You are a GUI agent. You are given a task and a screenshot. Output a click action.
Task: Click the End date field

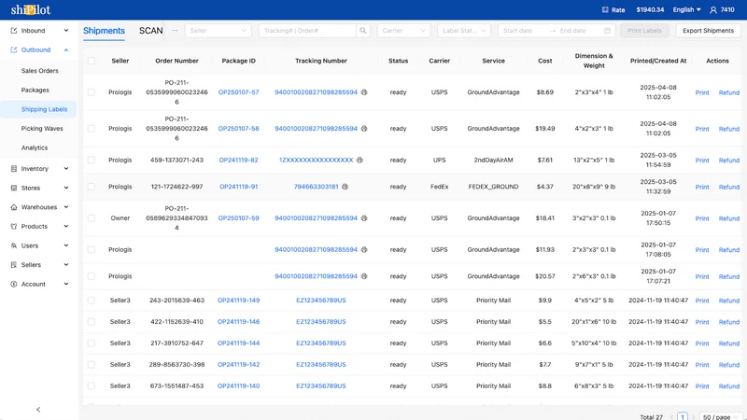click(x=578, y=31)
